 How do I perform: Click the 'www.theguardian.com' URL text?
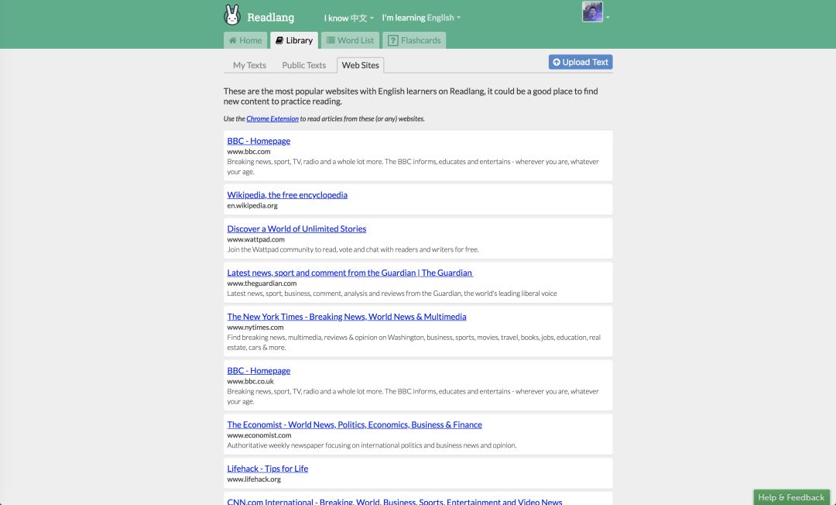262,283
